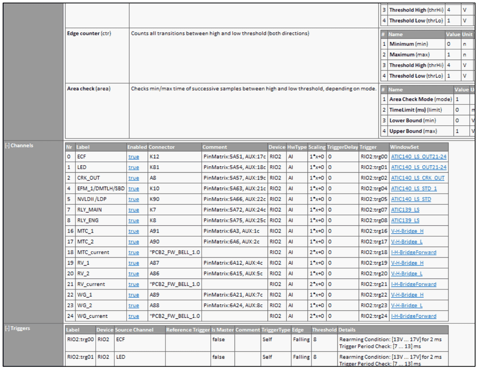Select the 'Area check (area)' cell
478x369 pixels.
(x=97, y=111)
